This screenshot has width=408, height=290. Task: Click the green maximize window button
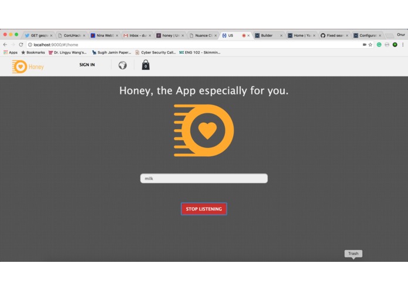tap(16, 35)
